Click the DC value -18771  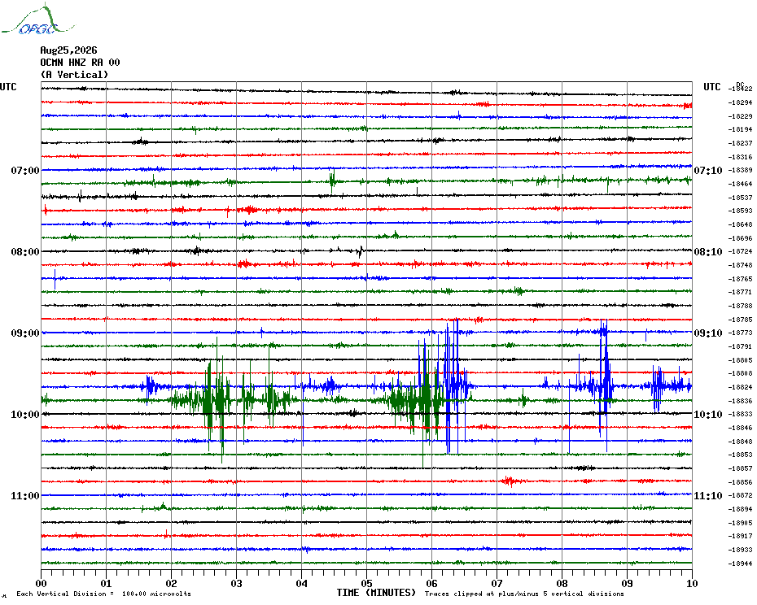point(740,293)
